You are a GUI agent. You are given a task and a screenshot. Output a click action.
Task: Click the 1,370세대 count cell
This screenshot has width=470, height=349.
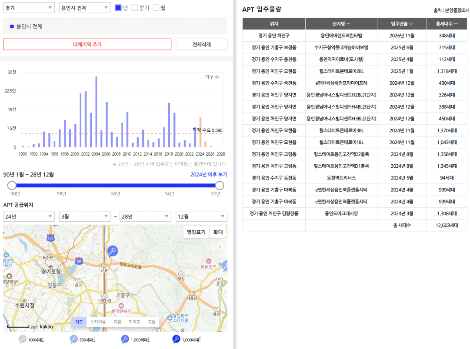[x=447, y=130]
